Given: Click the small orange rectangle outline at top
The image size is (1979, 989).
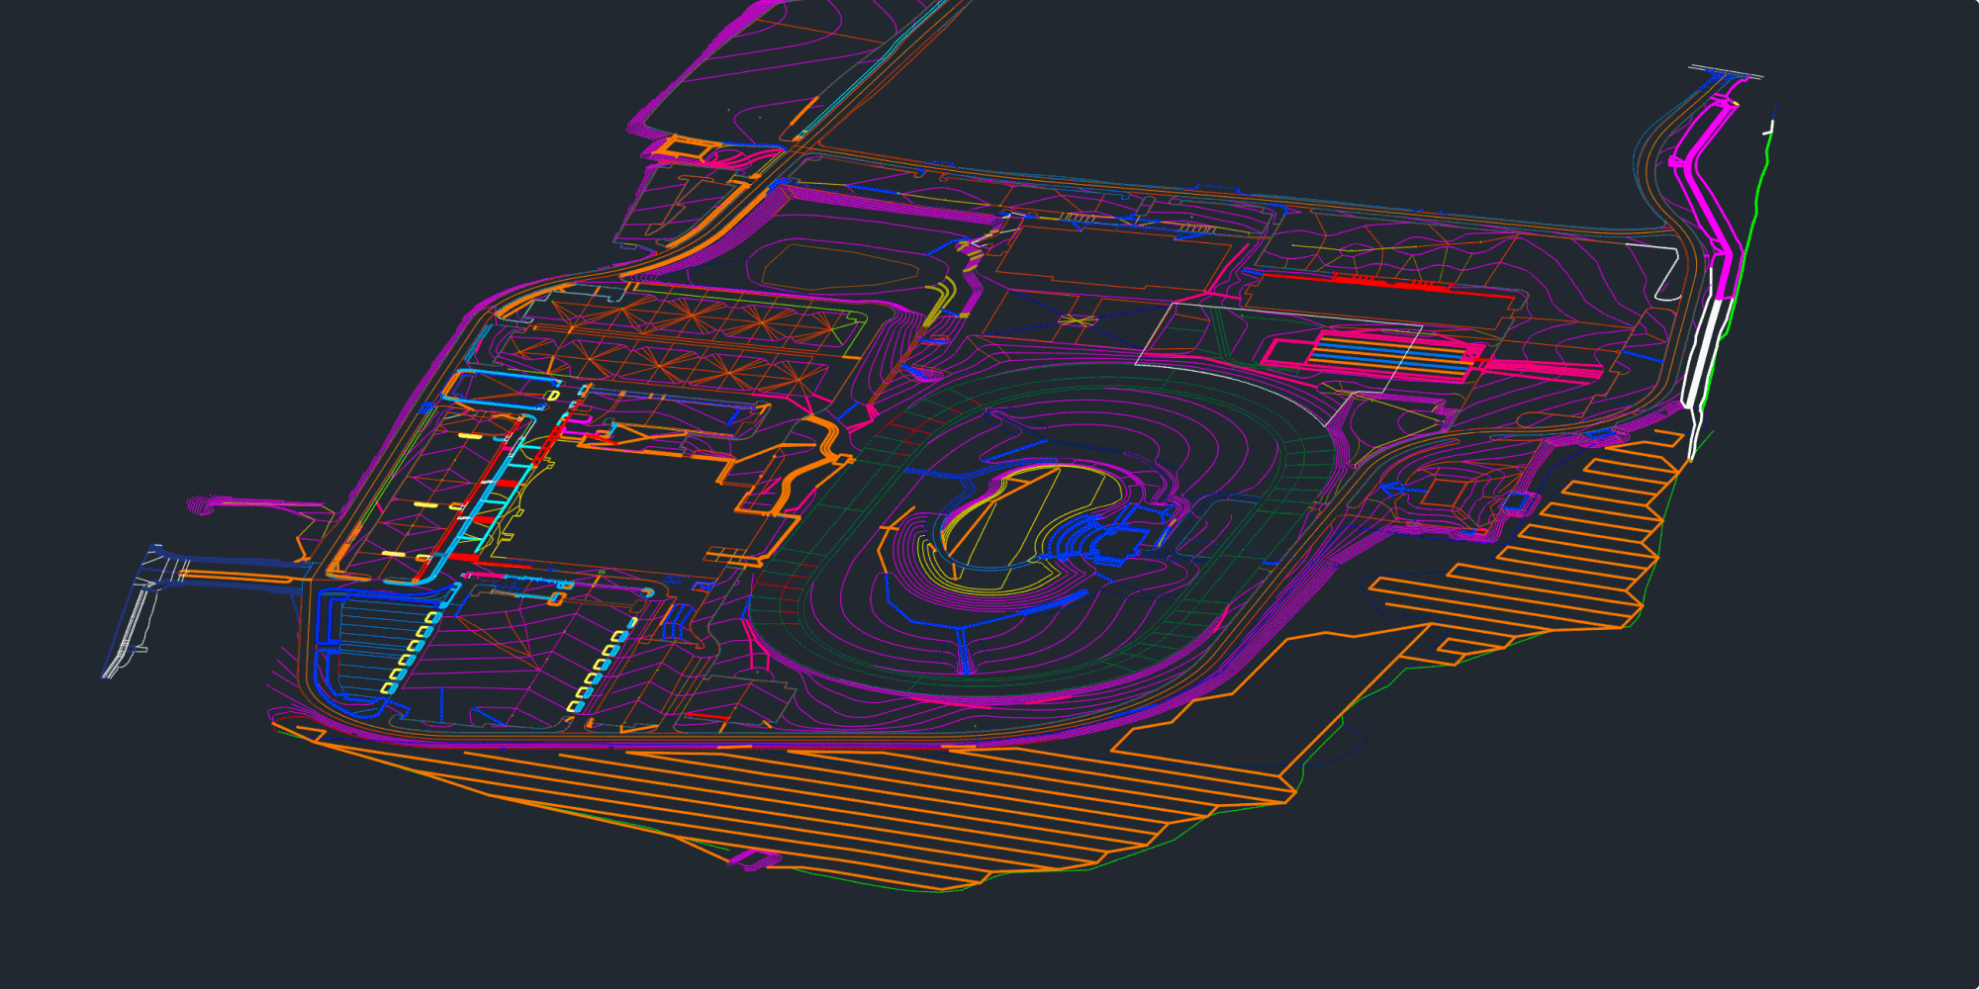Looking at the screenshot, I should (x=683, y=148).
